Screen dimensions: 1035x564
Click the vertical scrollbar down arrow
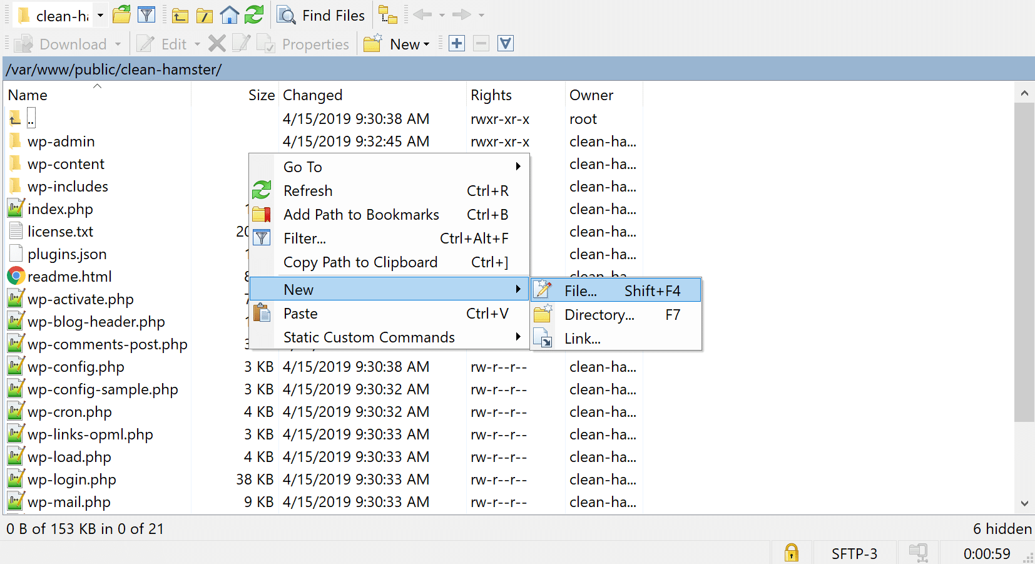point(1024,503)
